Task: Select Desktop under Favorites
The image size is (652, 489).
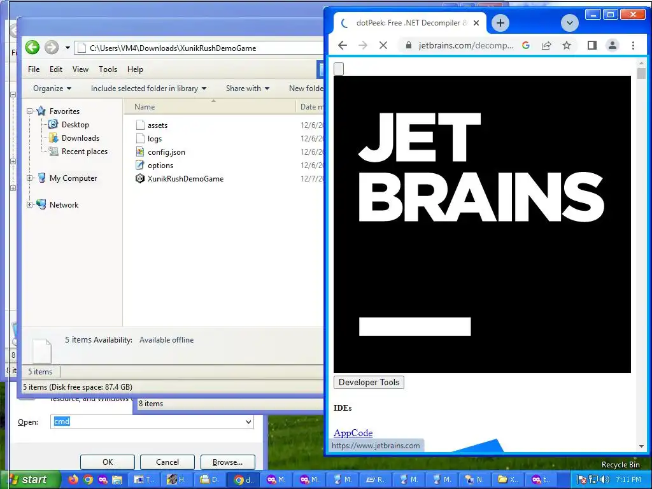Action: click(75, 125)
